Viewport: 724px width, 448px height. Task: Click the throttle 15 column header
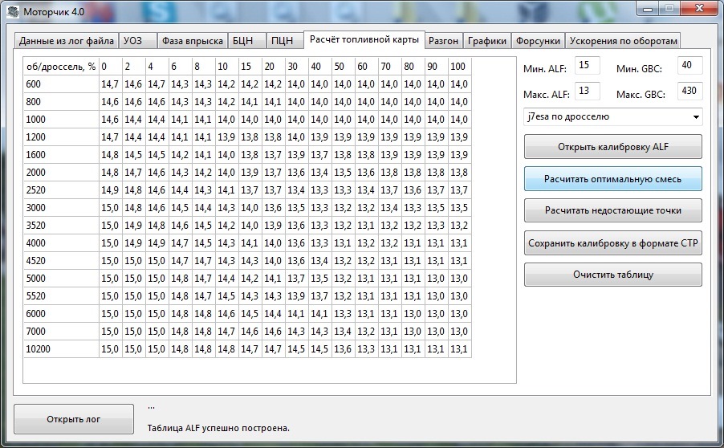250,67
